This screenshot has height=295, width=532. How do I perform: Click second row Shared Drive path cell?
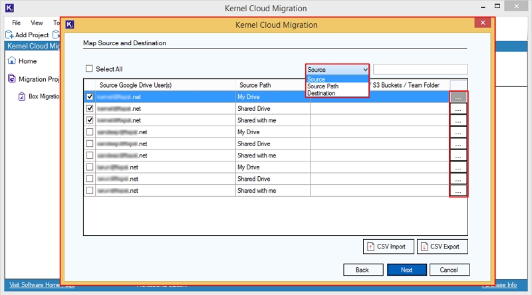(x=273, y=108)
